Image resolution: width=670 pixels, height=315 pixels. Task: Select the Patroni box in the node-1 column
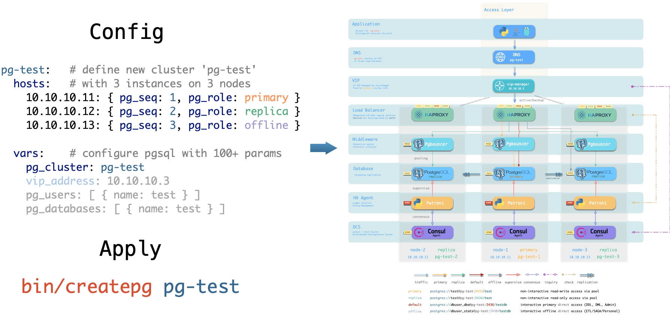pos(514,203)
